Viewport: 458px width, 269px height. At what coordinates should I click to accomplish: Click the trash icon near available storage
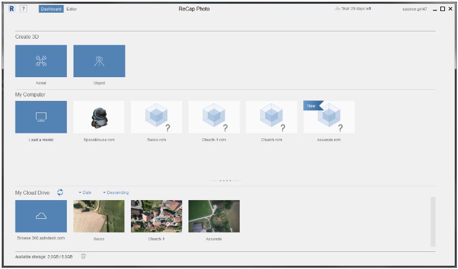pyautogui.click(x=83, y=256)
